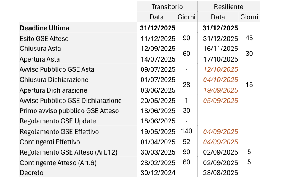293x183 pixels.
Task: Click the Decreto date 30/12/2024
Action: click(158, 173)
